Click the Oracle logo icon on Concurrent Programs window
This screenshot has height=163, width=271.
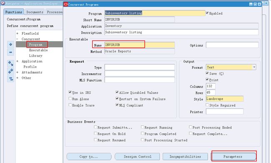[x=66, y=4]
